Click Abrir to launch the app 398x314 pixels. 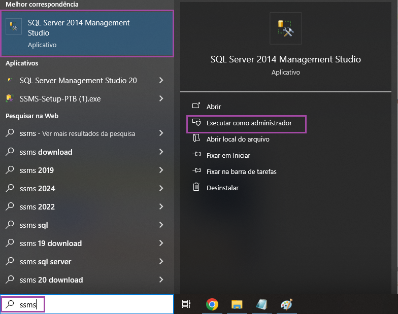(213, 107)
